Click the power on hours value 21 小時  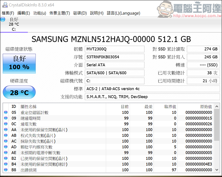(203, 81)
